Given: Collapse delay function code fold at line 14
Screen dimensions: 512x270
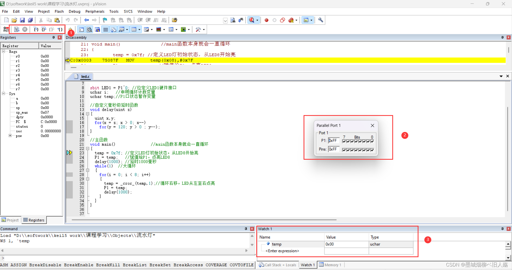Looking at the screenshot, I should click(87, 114).
